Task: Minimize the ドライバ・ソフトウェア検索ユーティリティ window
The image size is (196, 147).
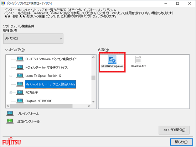Action: pyautogui.click(x=166, y=4)
